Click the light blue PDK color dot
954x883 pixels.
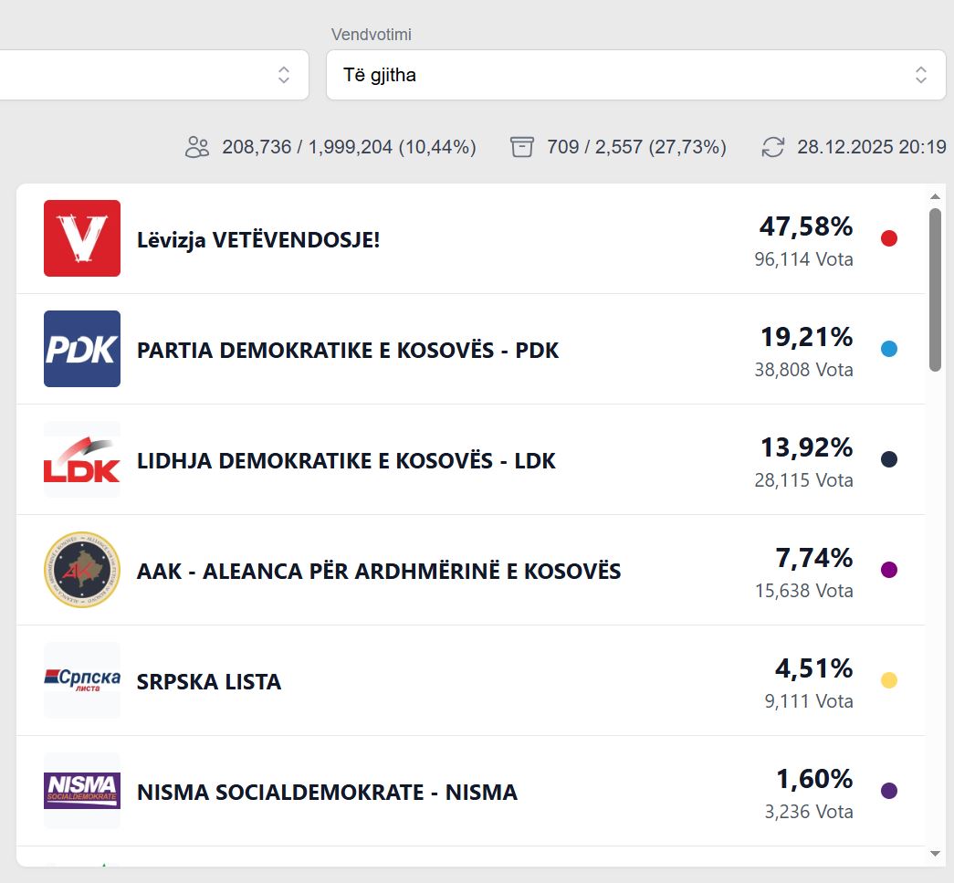coord(889,349)
